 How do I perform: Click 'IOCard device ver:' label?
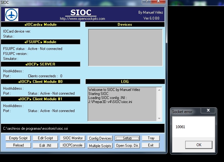[x=17, y=31]
